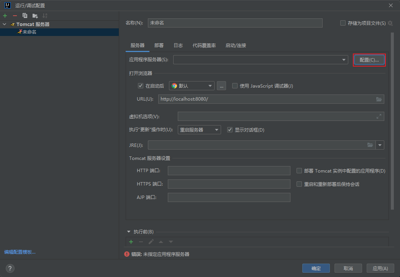The width and height of the screenshot is (400, 277).
Task: Uncheck 显示对话框 checkbox
Action: pos(230,130)
